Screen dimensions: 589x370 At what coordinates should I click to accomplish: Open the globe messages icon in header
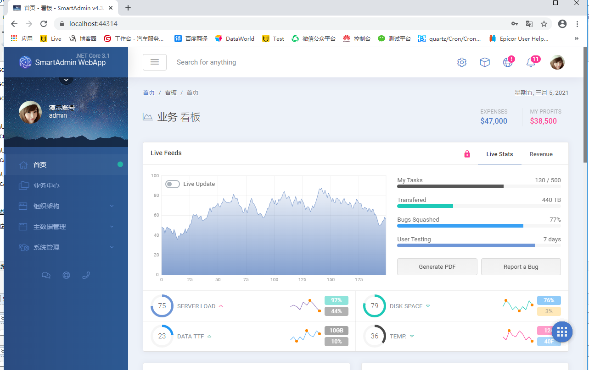coord(508,62)
